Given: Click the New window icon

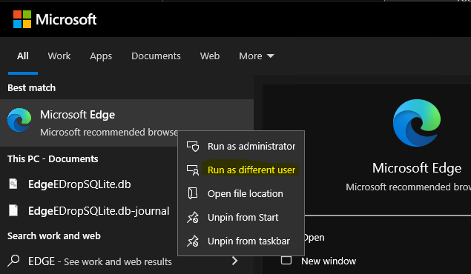Looking at the screenshot, I should point(286,260).
